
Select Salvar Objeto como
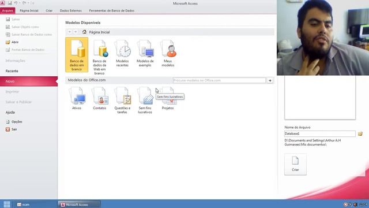point(22,27)
